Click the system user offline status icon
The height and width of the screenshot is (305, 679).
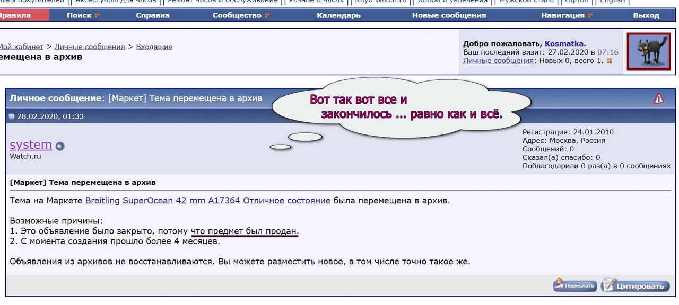click(60, 146)
